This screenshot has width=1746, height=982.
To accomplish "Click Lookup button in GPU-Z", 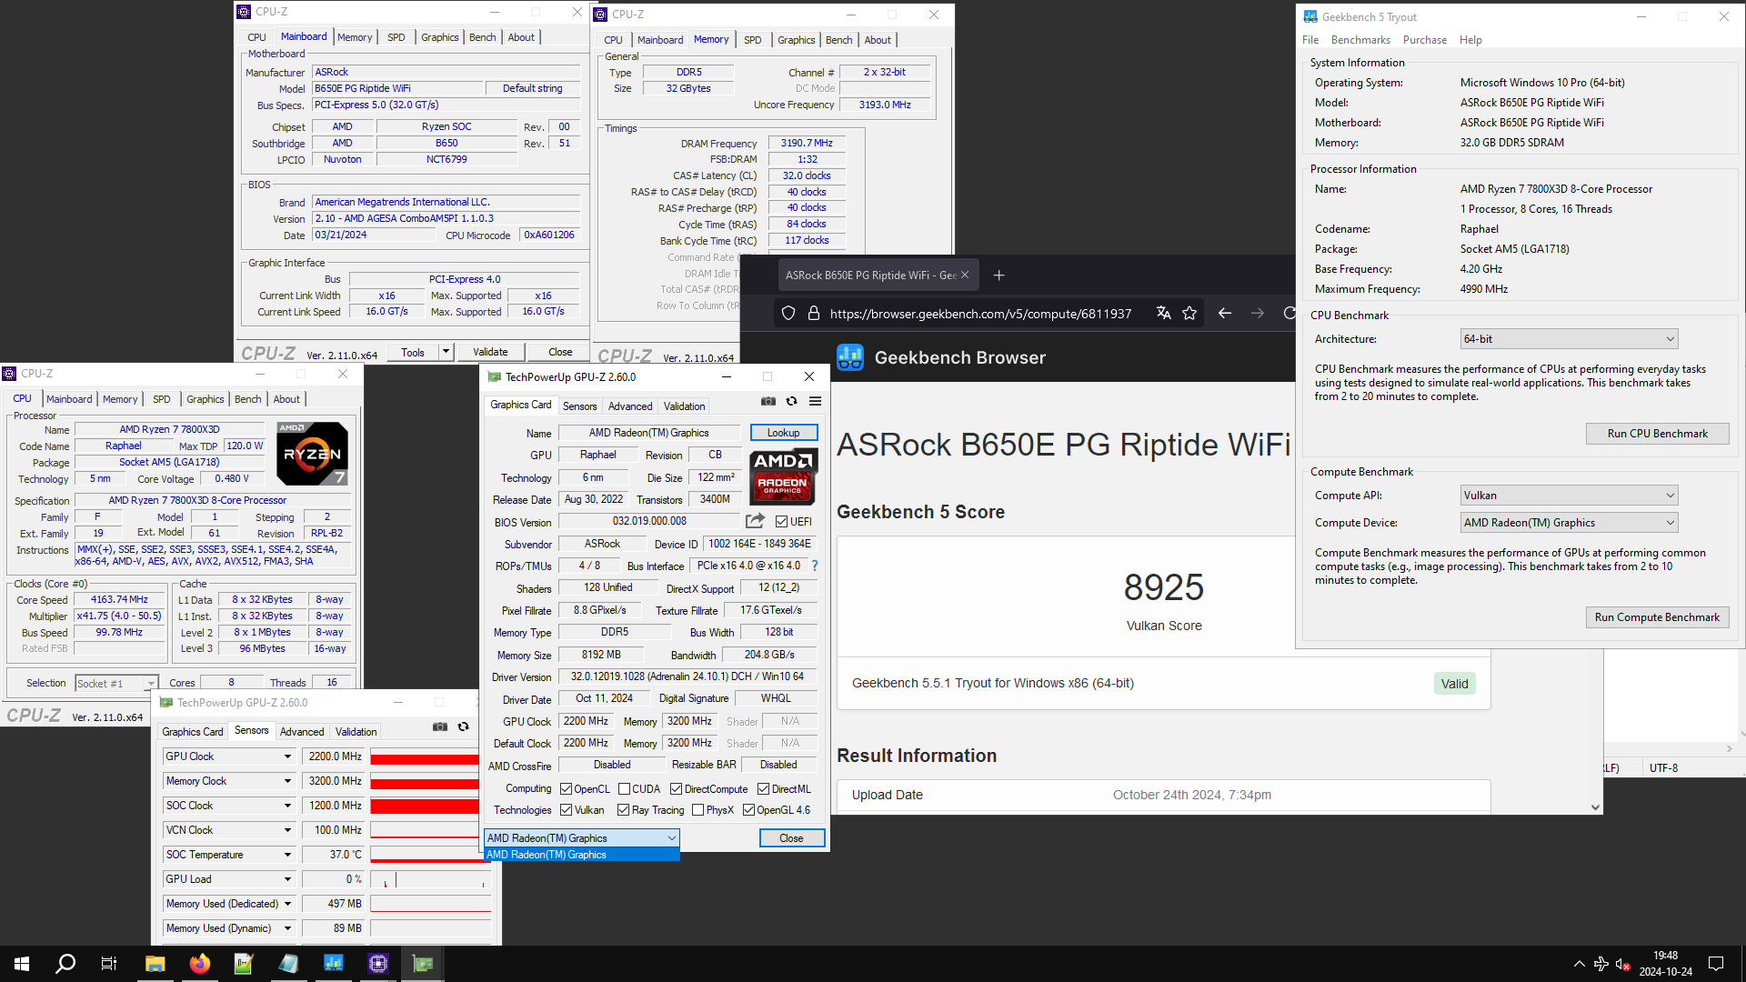I will tap(783, 433).
